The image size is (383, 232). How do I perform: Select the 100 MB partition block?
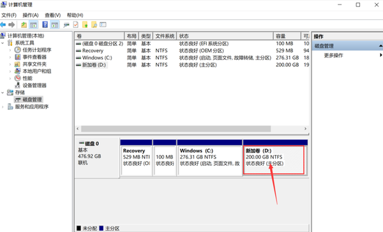[165, 157]
